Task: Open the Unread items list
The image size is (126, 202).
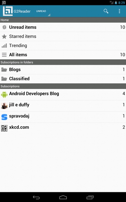Action: [x=63, y=27]
